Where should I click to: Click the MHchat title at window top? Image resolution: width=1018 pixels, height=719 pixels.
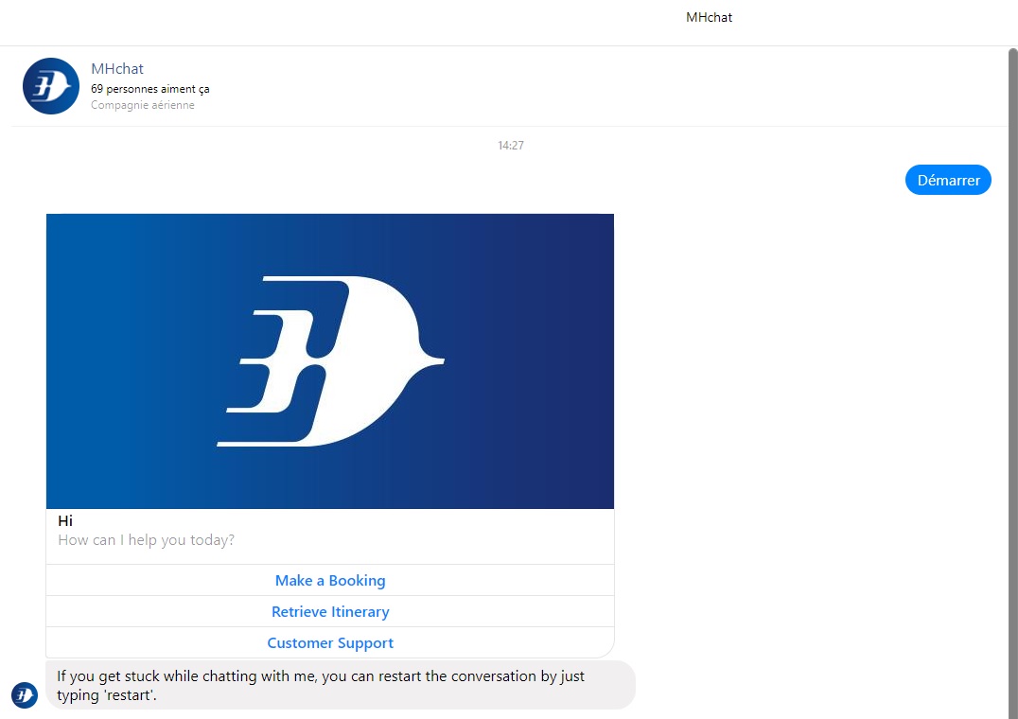point(709,17)
